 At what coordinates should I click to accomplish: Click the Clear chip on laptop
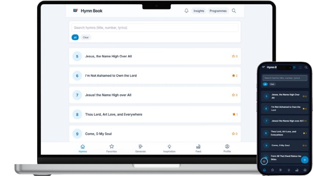(86, 37)
